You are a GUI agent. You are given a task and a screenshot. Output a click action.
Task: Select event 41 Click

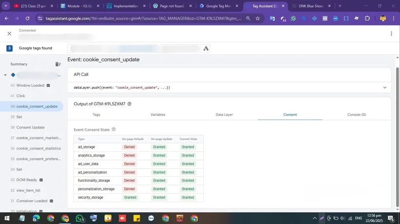18,96
